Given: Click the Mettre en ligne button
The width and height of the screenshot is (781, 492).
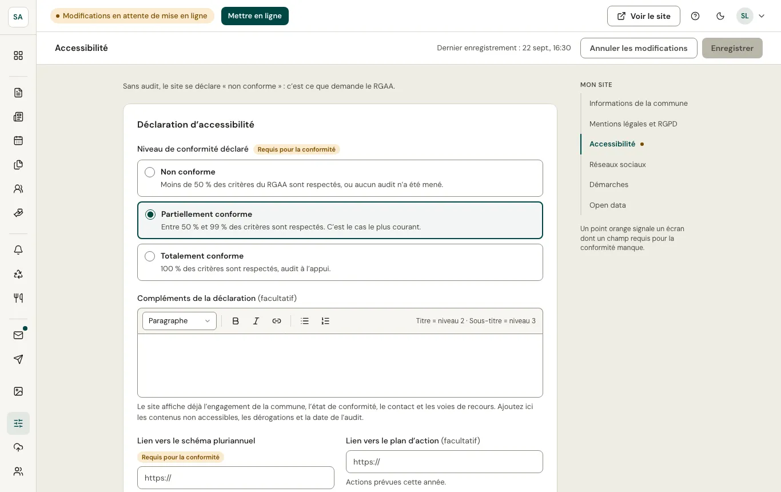Looking at the screenshot, I should pyautogui.click(x=255, y=16).
